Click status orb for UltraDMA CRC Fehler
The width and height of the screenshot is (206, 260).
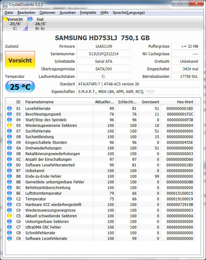click(x=9, y=227)
